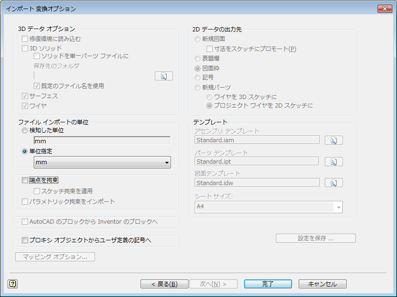Click the キャンセル button

322,284
